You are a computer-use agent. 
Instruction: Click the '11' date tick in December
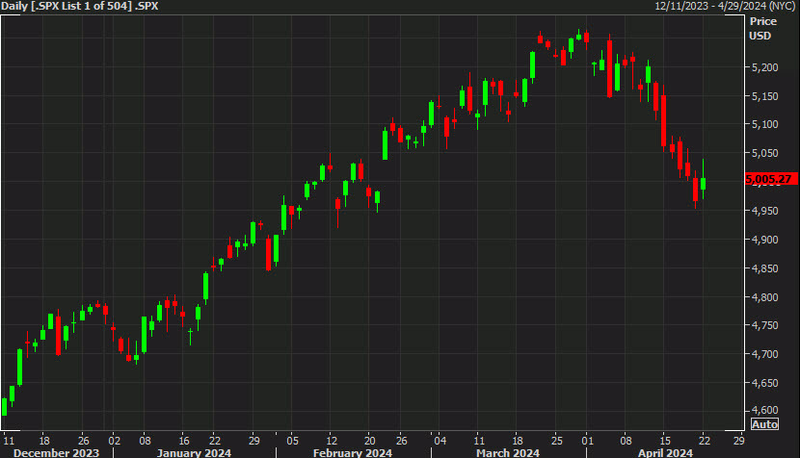click(x=9, y=441)
